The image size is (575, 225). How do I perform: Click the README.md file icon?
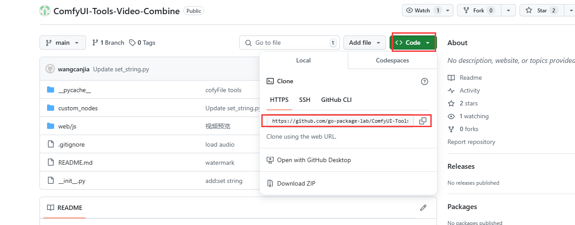pyautogui.click(x=50, y=163)
